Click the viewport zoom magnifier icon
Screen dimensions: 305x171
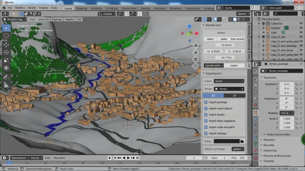[196, 46]
